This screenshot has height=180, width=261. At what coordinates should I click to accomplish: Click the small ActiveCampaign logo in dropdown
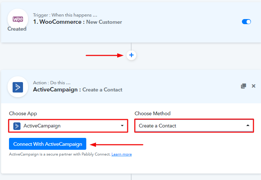(x=17, y=126)
